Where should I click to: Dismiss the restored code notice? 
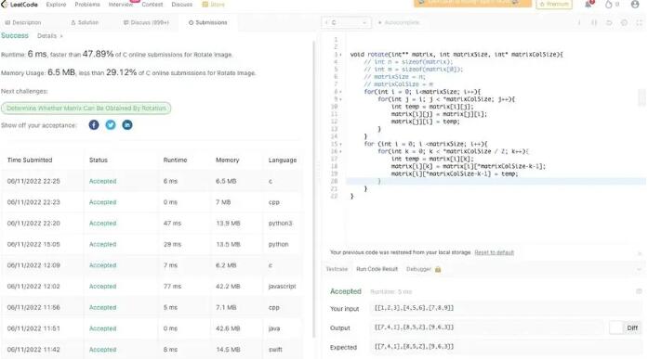click(640, 252)
